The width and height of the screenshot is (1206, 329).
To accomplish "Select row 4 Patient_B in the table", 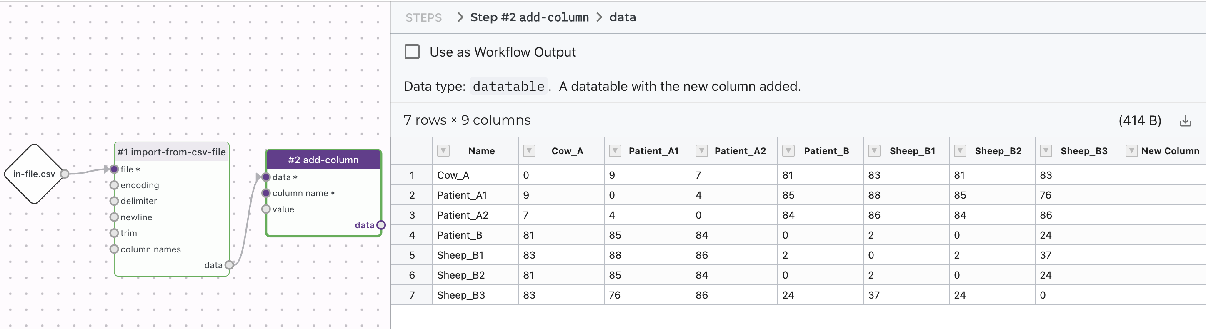I will pyautogui.click(x=459, y=235).
